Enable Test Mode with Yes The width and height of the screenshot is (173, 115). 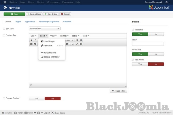point(140,64)
